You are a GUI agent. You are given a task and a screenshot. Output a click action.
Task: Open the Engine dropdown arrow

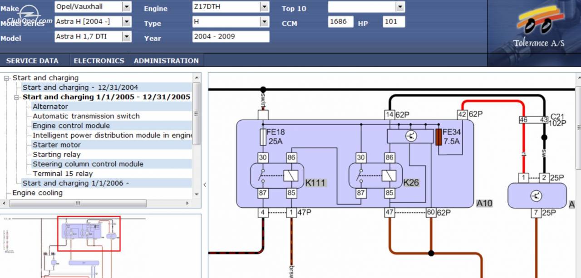tap(264, 7)
